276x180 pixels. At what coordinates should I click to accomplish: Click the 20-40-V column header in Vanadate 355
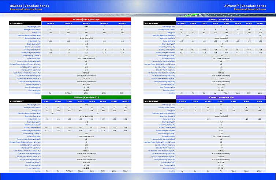click(x=260, y=23)
